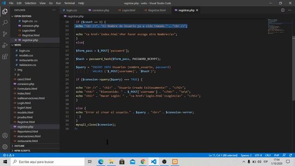
Task: Open OBS Studio from taskbar
Action: point(164,162)
